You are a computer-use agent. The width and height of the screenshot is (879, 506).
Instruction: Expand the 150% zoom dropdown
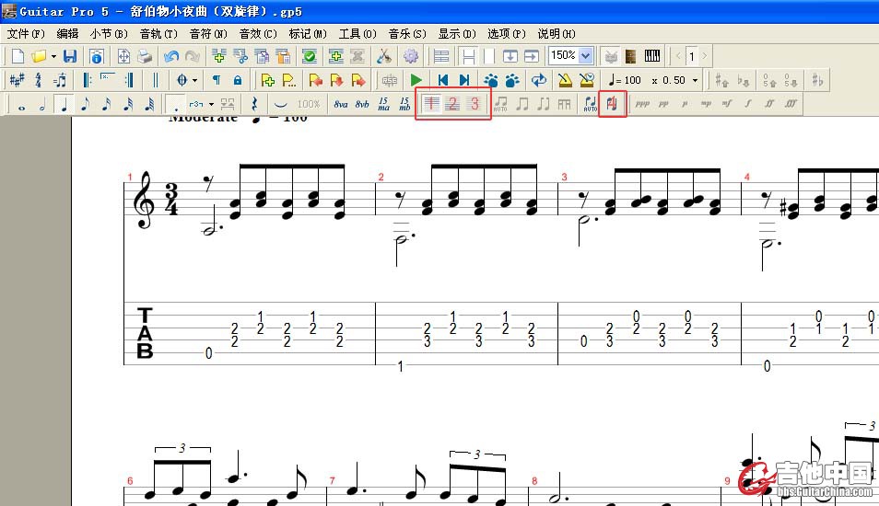point(586,55)
